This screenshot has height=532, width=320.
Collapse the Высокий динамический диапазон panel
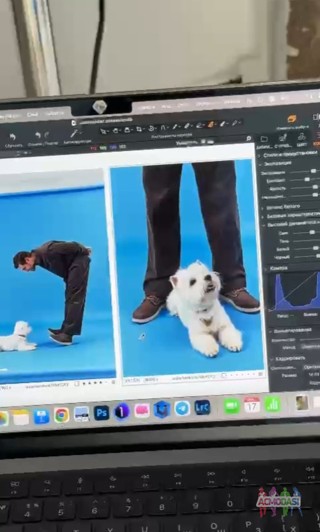(x=263, y=225)
